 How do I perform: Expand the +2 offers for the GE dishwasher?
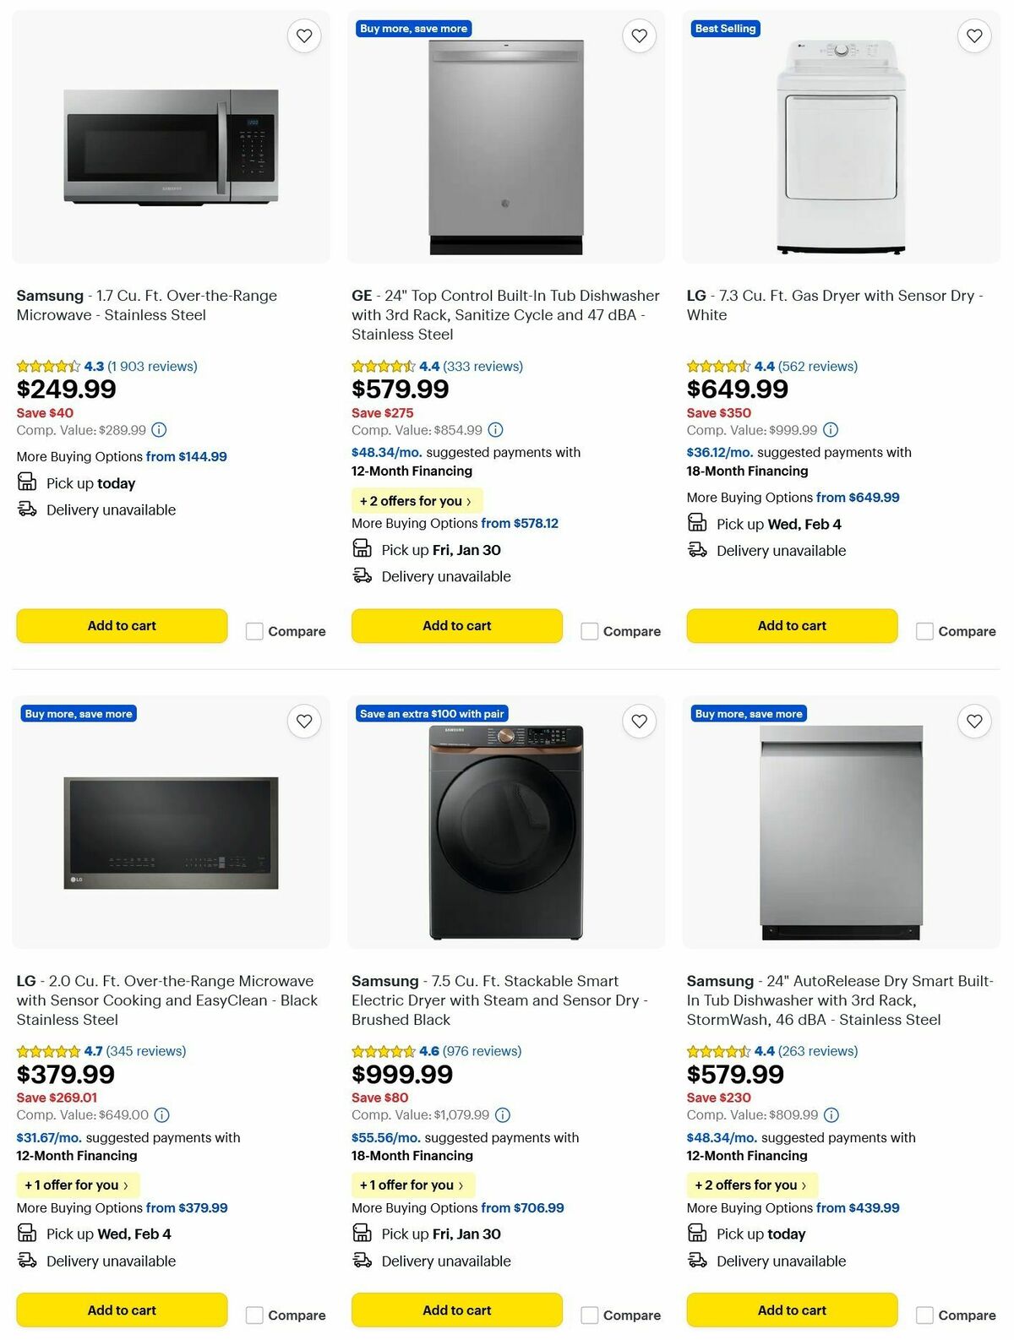pos(417,501)
